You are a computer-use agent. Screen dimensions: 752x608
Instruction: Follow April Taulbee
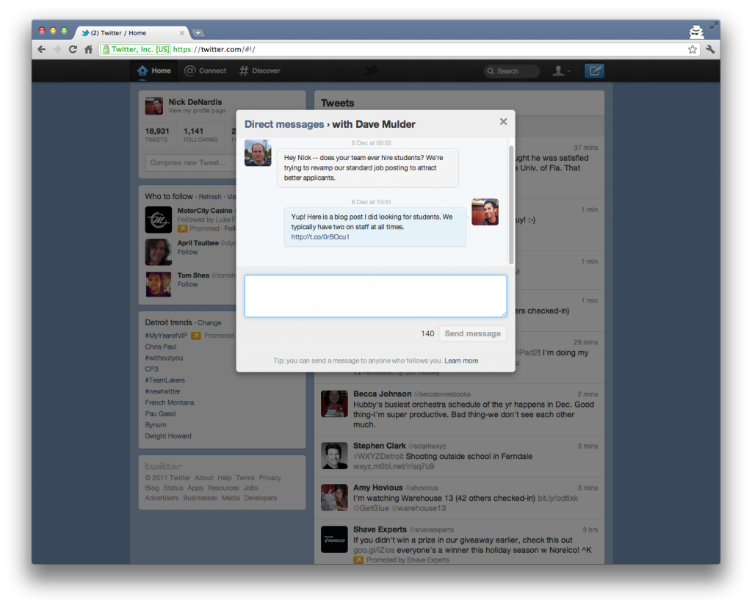click(x=187, y=252)
